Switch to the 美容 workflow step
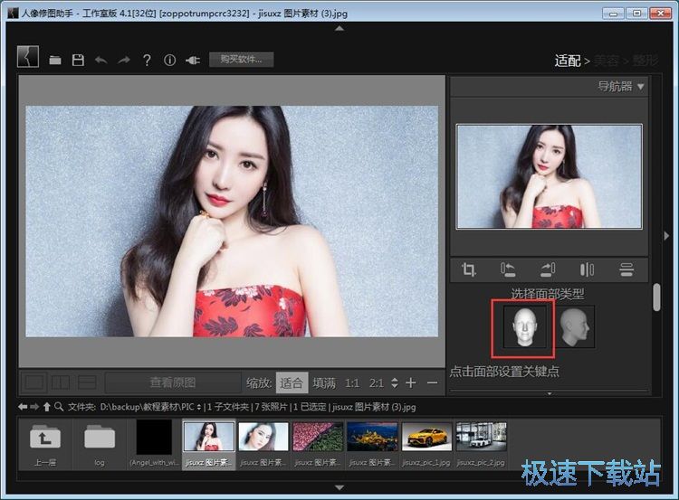679x500 pixels. click(607, 61)
